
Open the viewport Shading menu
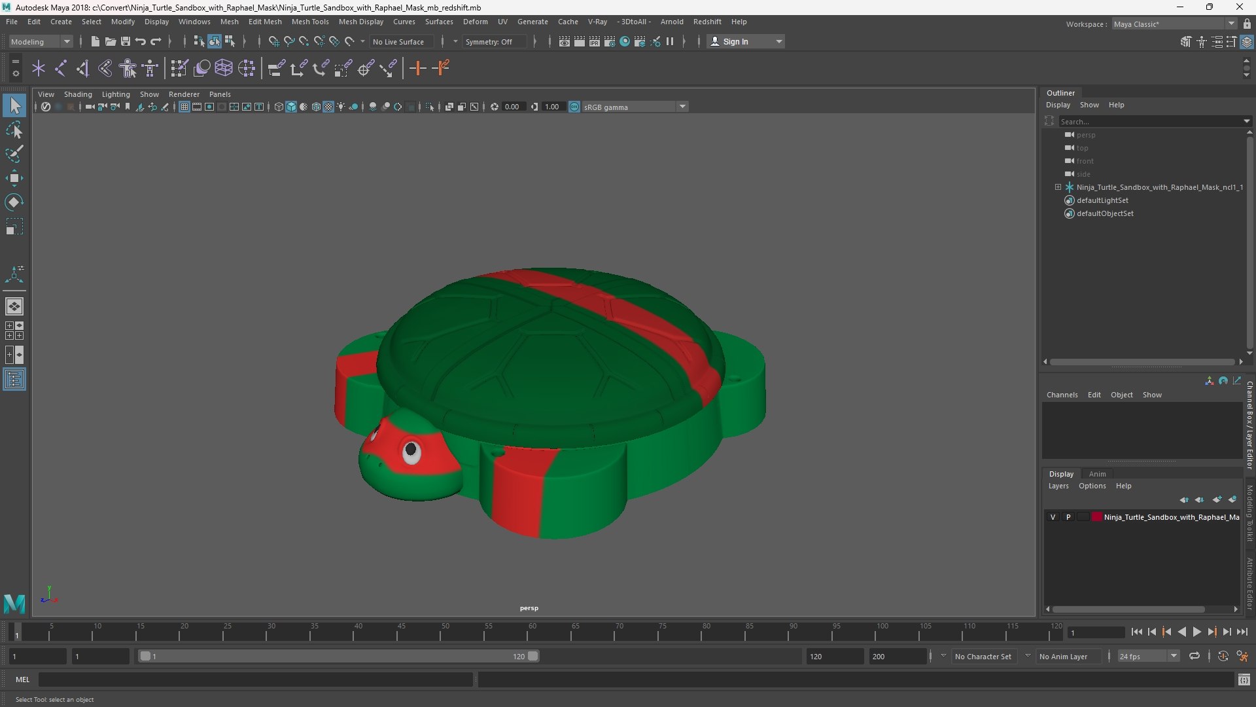[x=78, y=94]
